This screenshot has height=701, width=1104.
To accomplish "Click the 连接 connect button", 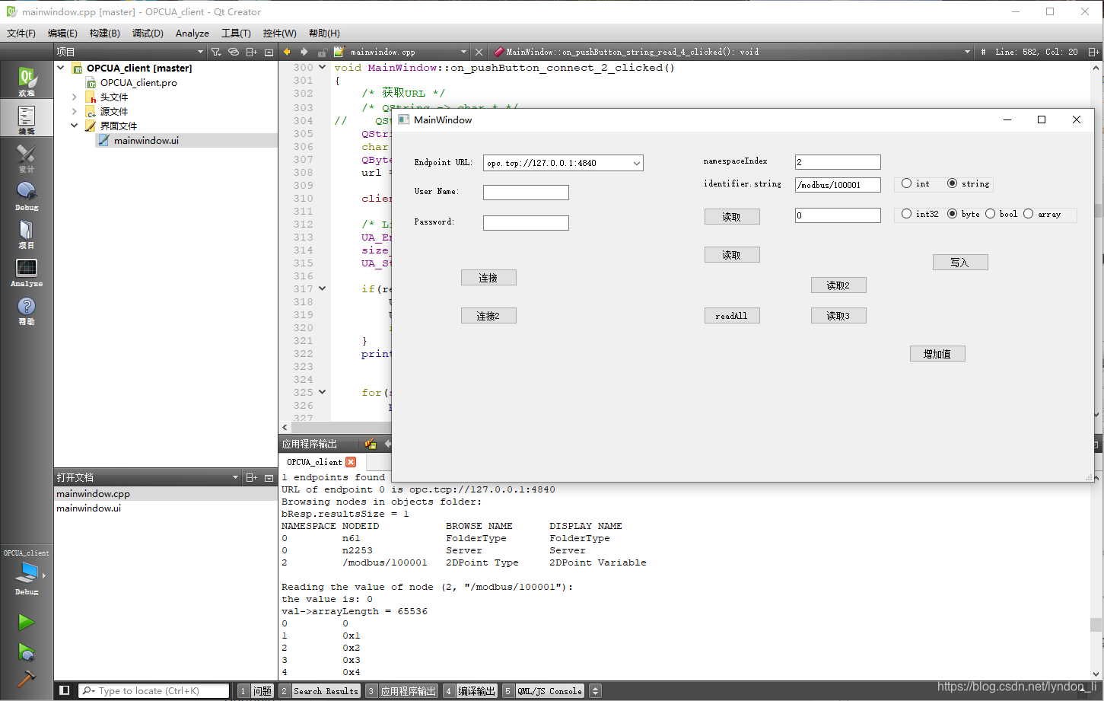I will (488, 278).
